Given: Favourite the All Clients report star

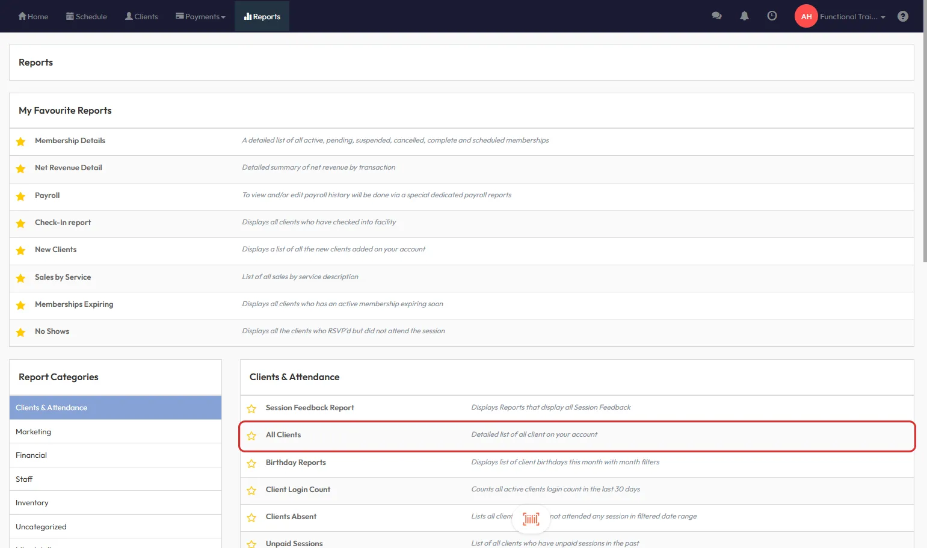Looking at the screenshot, I should coord(251,436).
